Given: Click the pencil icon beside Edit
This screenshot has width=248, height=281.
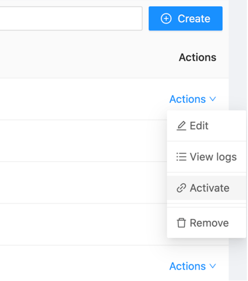Looking at the screenshot, I should pyautogui.click(x=181, y=126).
